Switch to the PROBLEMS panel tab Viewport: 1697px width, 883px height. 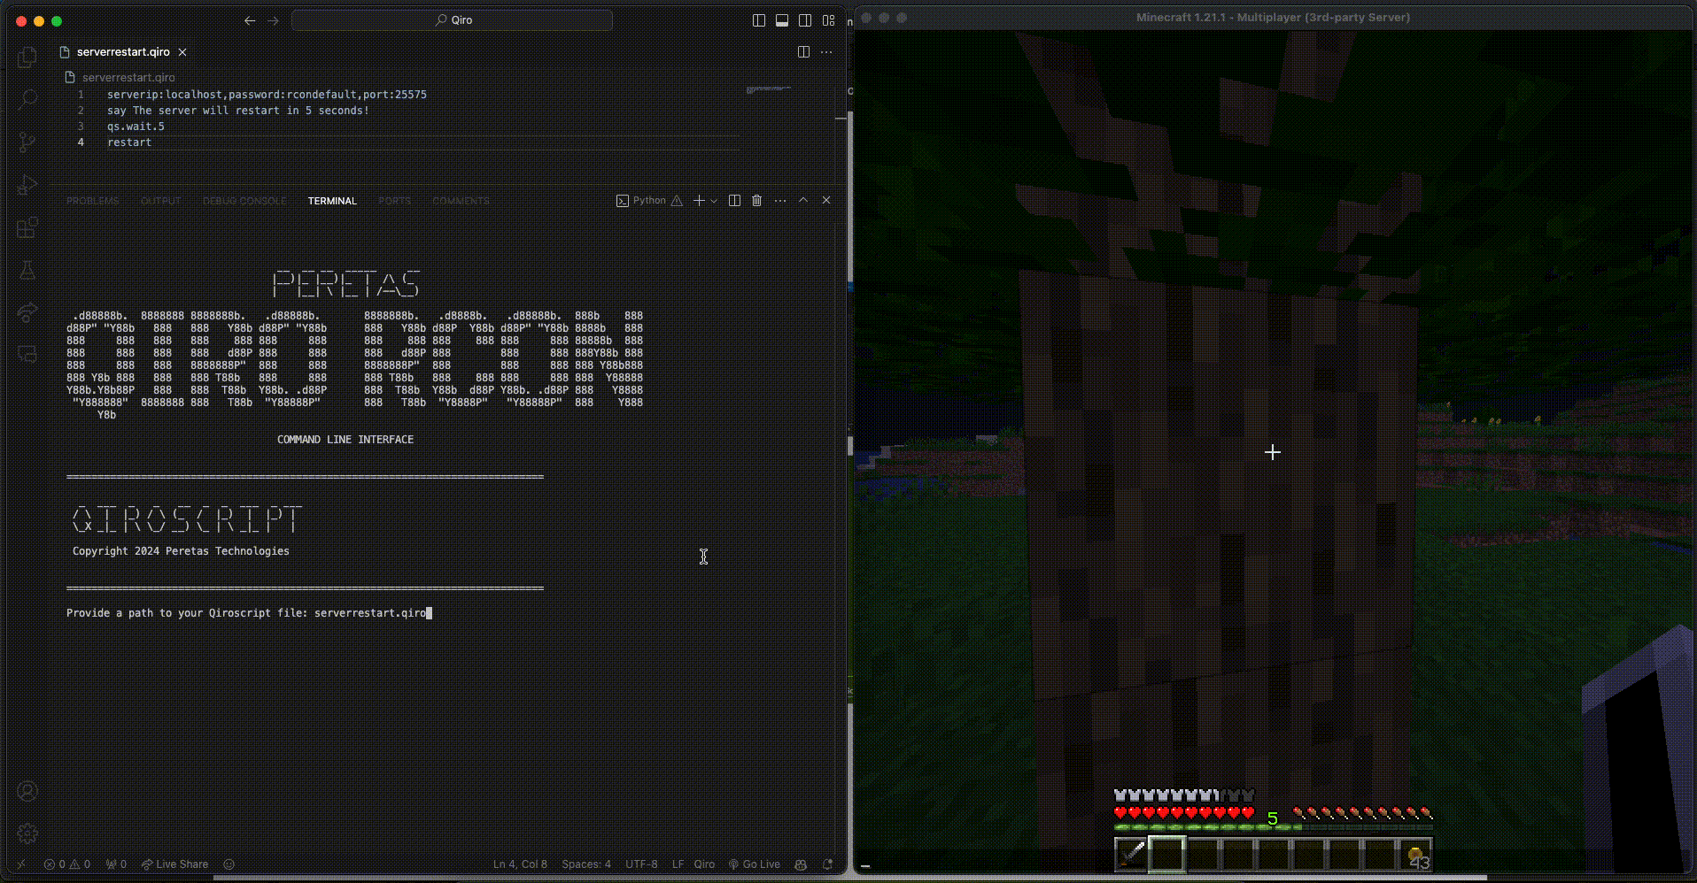pos(92,201)
